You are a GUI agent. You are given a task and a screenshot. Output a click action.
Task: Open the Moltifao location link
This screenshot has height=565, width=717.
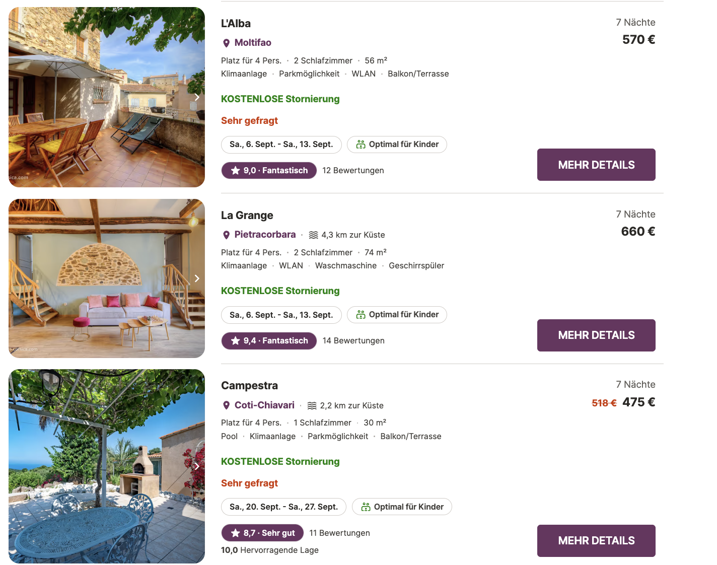(253, 43)
